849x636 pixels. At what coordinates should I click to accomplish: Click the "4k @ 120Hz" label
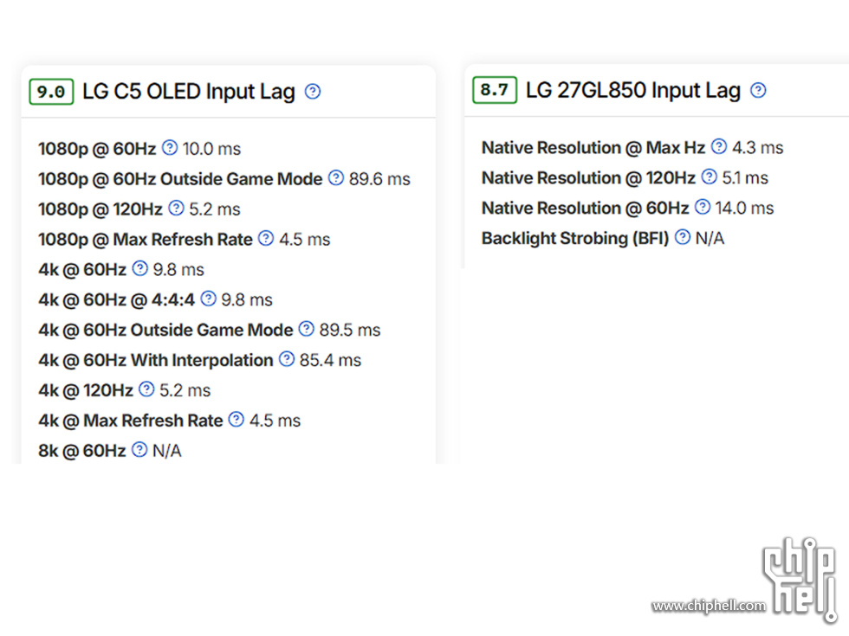click(x=86, y=390)
